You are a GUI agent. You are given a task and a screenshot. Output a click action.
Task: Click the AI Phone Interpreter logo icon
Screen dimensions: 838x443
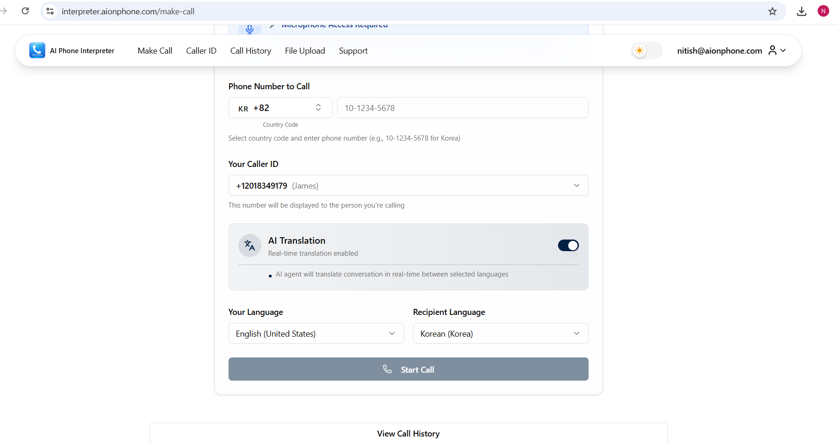(x=37, y=50)
